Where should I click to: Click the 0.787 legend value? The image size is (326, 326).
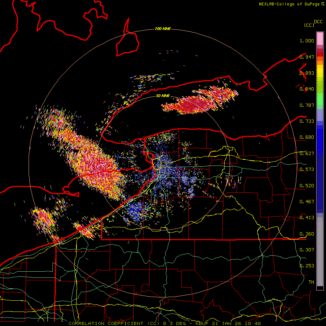coord(307,105)
